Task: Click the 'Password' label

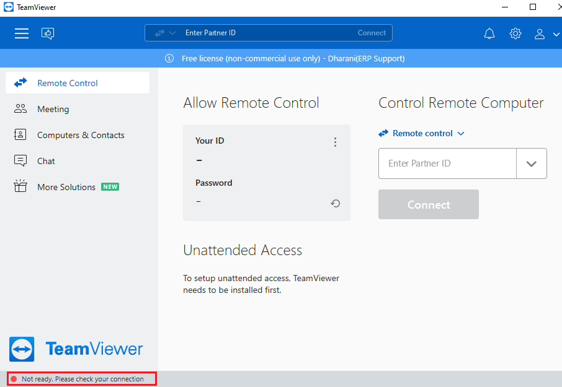Action: pyautogui.click(x=213, y=183)
